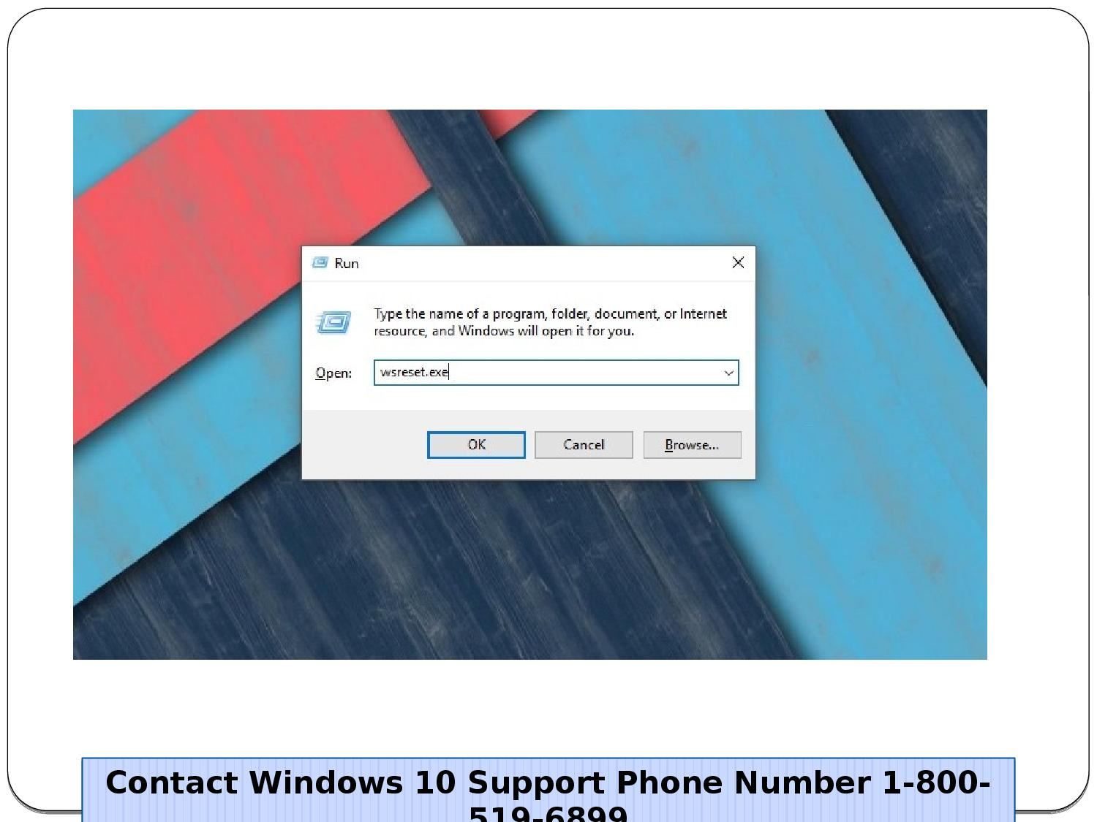
Task: Click on the wsreset.exe text in the Open field
Action: click(414, 372)
